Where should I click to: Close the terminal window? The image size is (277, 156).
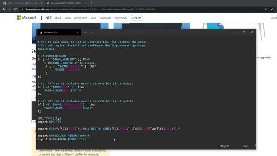click(252, 32)
